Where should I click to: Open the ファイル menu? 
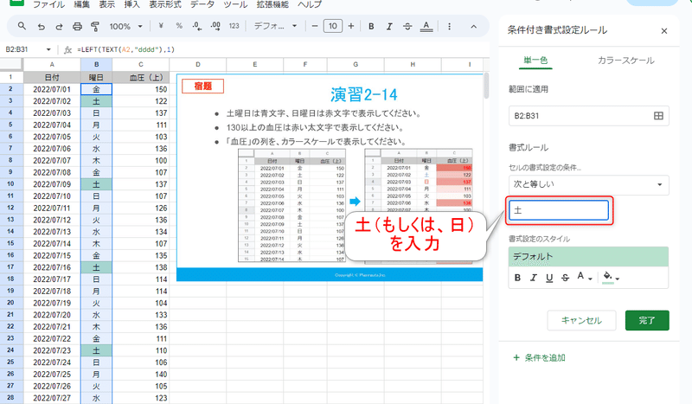pyautogui.click(x=49, y=4)
